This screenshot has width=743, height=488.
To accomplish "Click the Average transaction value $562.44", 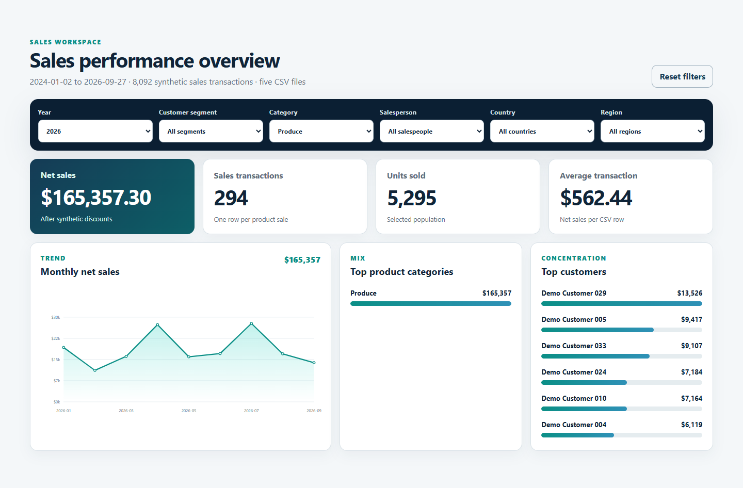I will [x=596, y=198].
